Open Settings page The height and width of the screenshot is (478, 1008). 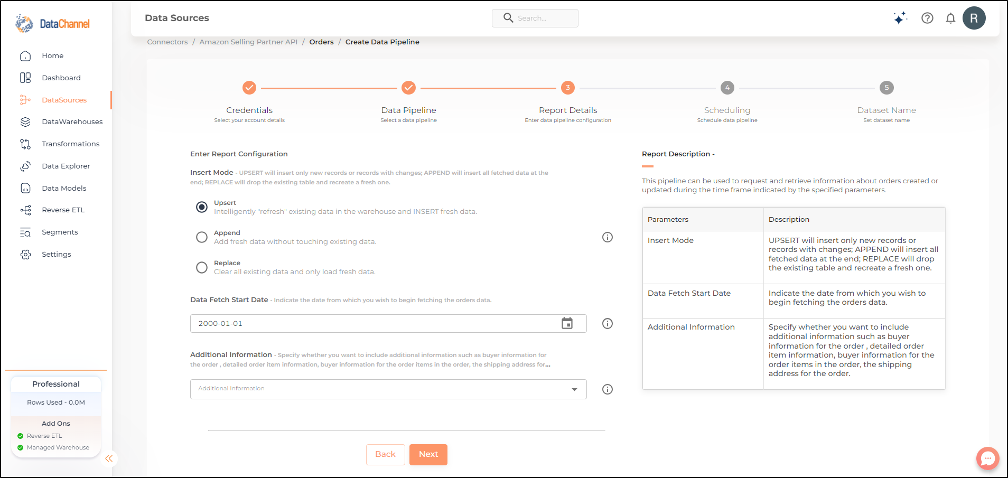click(57, 254)
